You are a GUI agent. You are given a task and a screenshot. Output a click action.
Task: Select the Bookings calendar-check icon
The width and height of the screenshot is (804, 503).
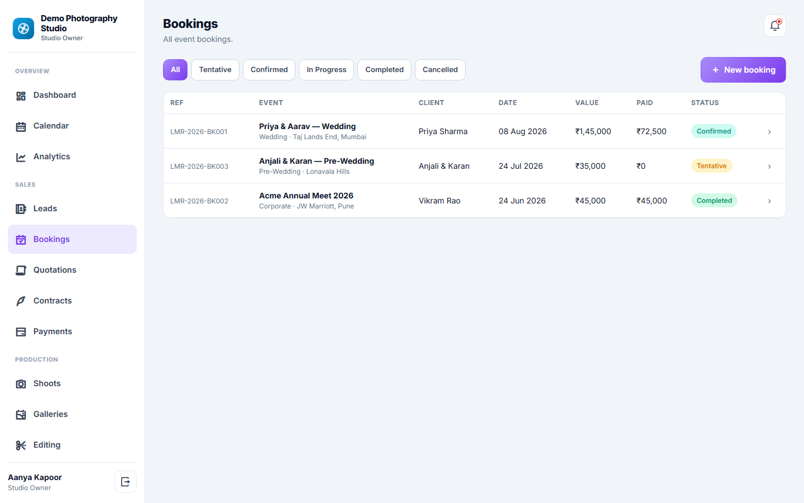(21, 240)
